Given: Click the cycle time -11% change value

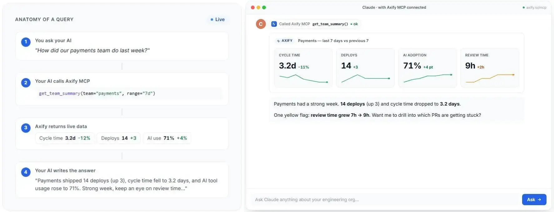Looking at the screenshot, I should (x=303, y=67).
